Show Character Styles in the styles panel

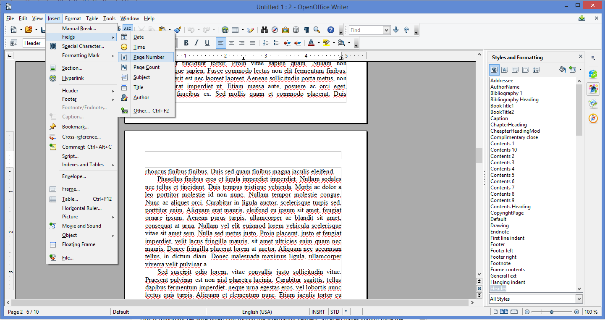coord(505,70)
